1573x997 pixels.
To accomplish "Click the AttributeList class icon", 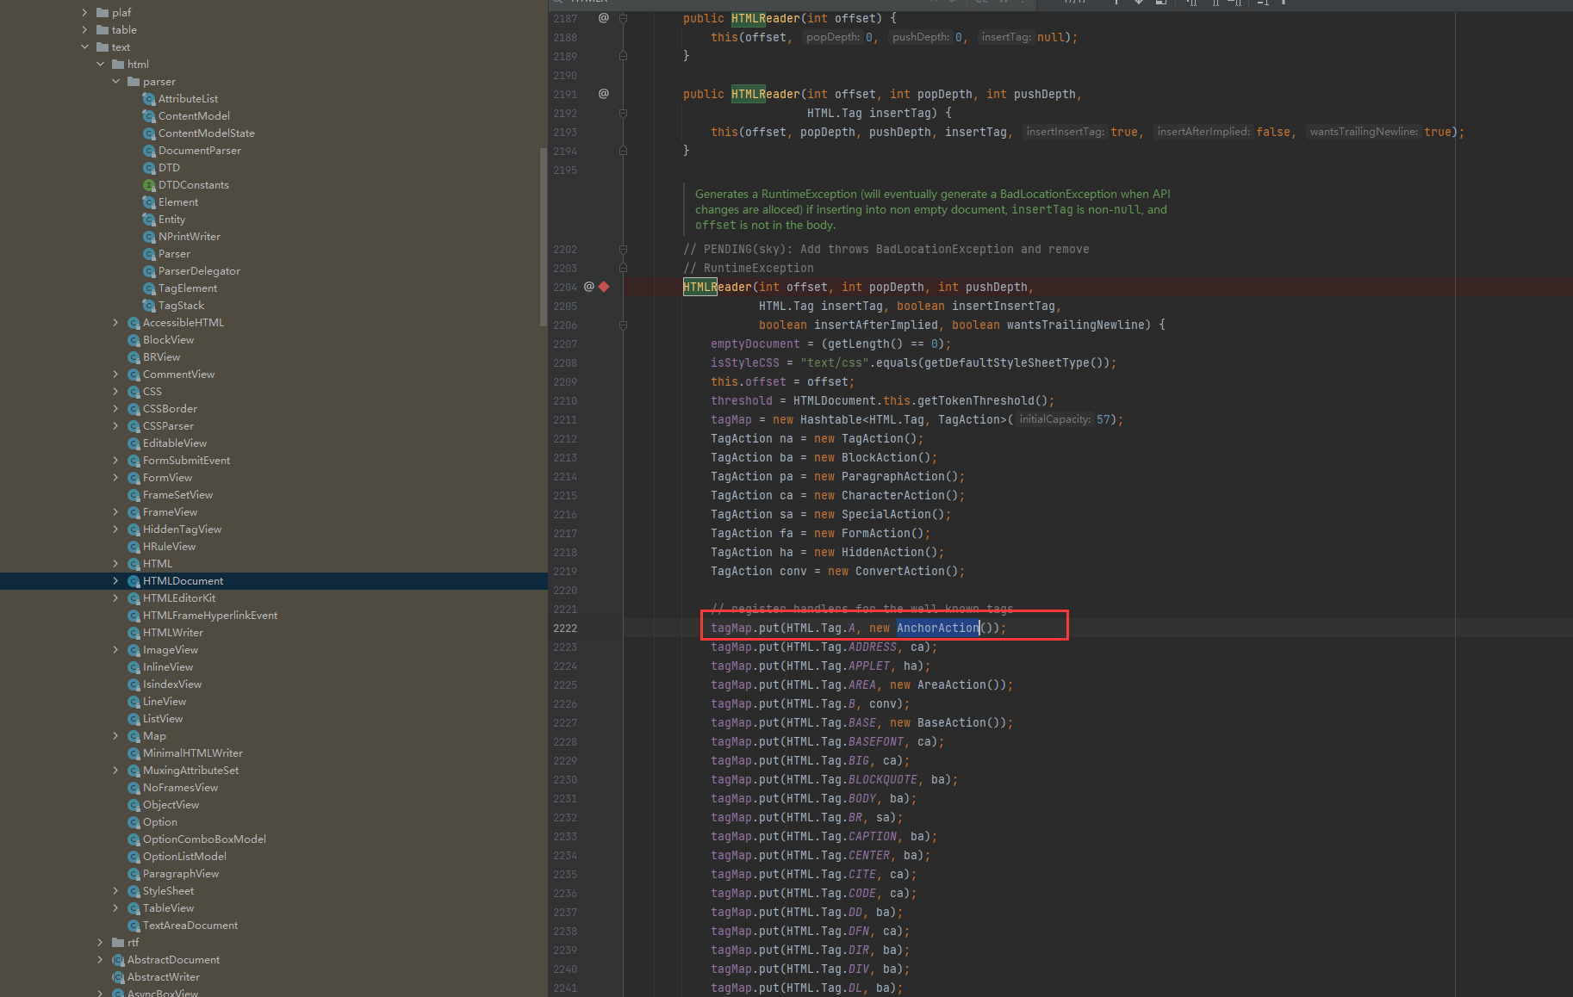I will (149, 99).
